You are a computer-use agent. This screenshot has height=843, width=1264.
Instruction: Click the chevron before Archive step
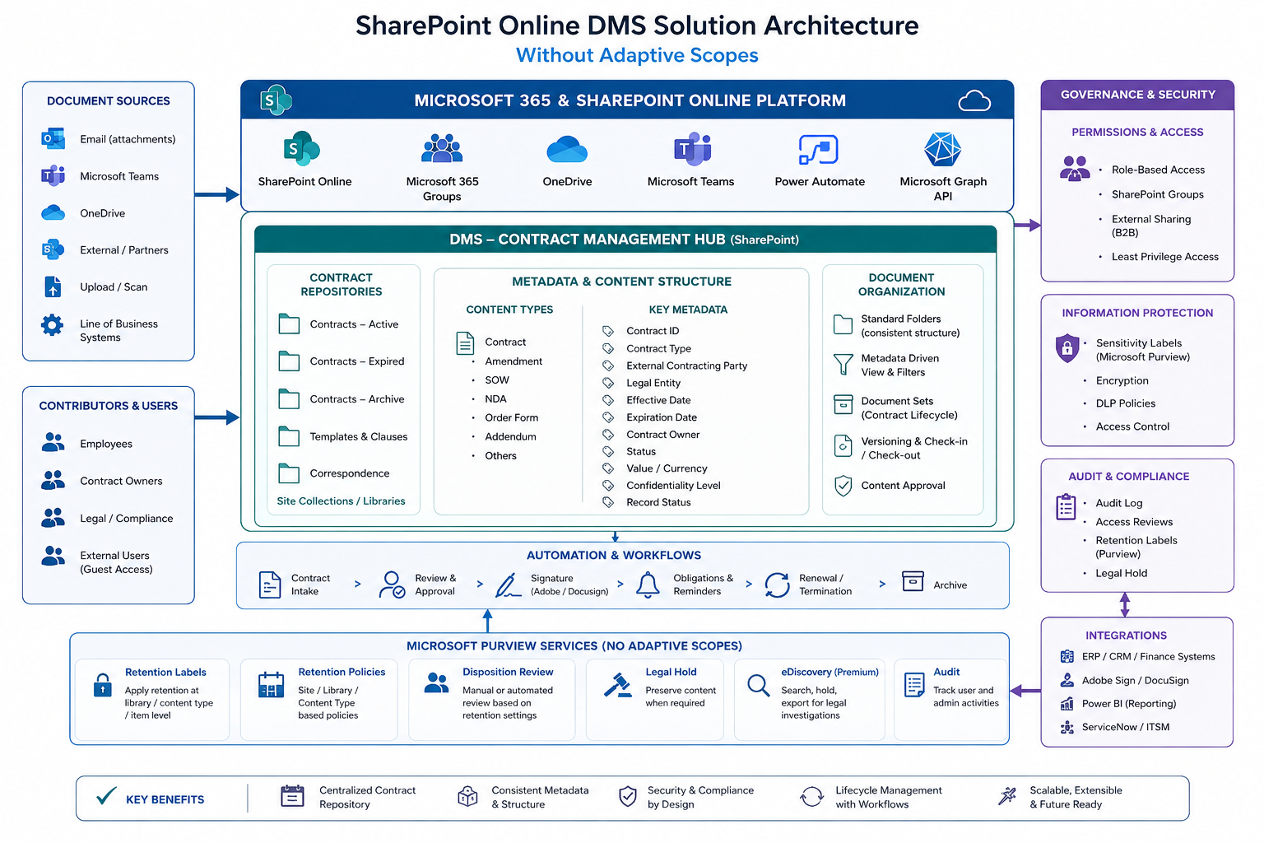882,584
